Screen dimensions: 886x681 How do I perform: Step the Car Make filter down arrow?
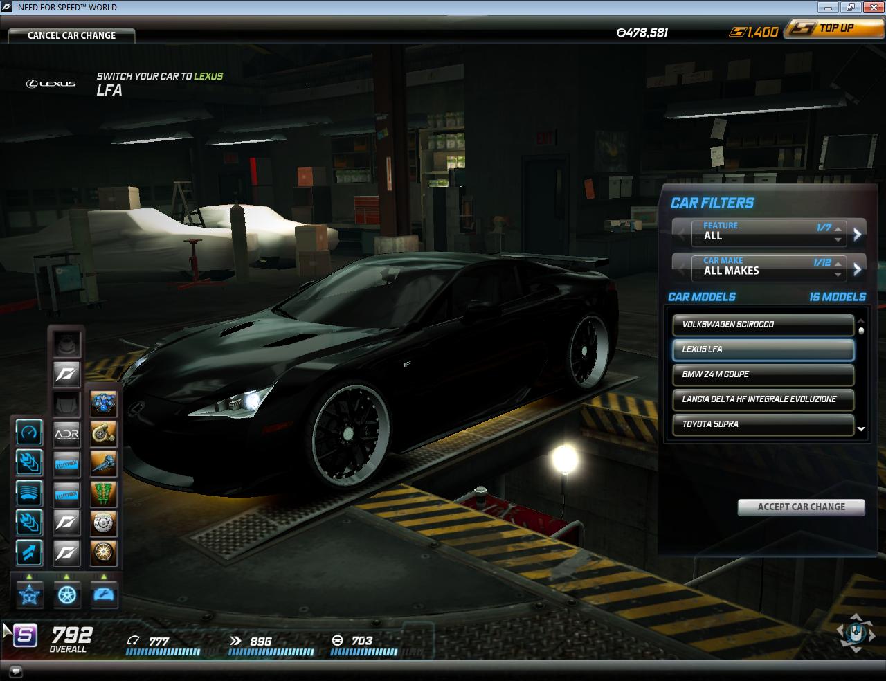coord(838,275)
